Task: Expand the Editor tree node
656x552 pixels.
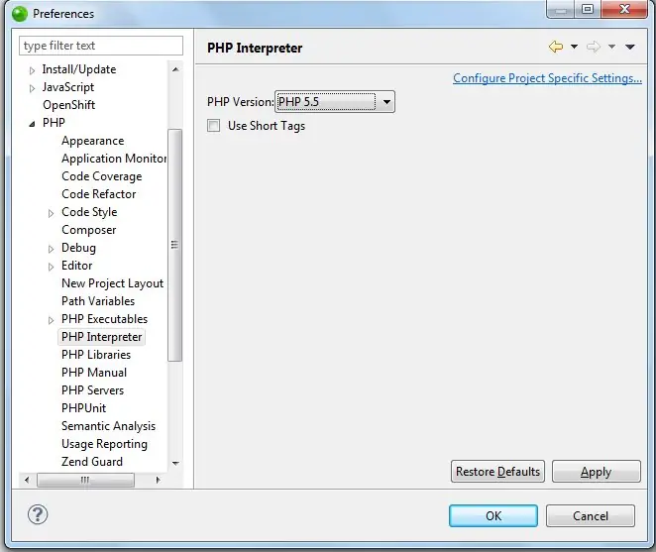Action: [x=51, y=267]
